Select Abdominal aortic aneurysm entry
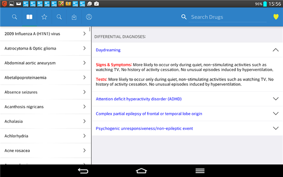Image resolution: width=283 pixels, height=177 pixels. click(x=45, y=63)
